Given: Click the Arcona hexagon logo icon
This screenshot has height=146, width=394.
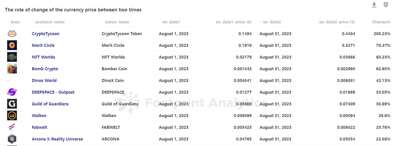Looking at the screenshot, I should point(12,139).
